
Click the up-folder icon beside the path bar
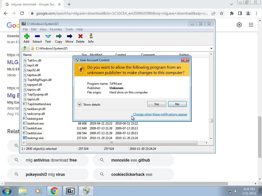tap(25, 48)
